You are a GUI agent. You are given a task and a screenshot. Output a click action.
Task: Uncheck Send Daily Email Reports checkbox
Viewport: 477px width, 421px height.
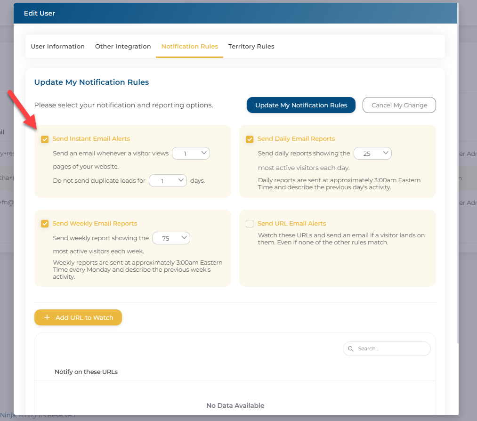pos(250,139)
